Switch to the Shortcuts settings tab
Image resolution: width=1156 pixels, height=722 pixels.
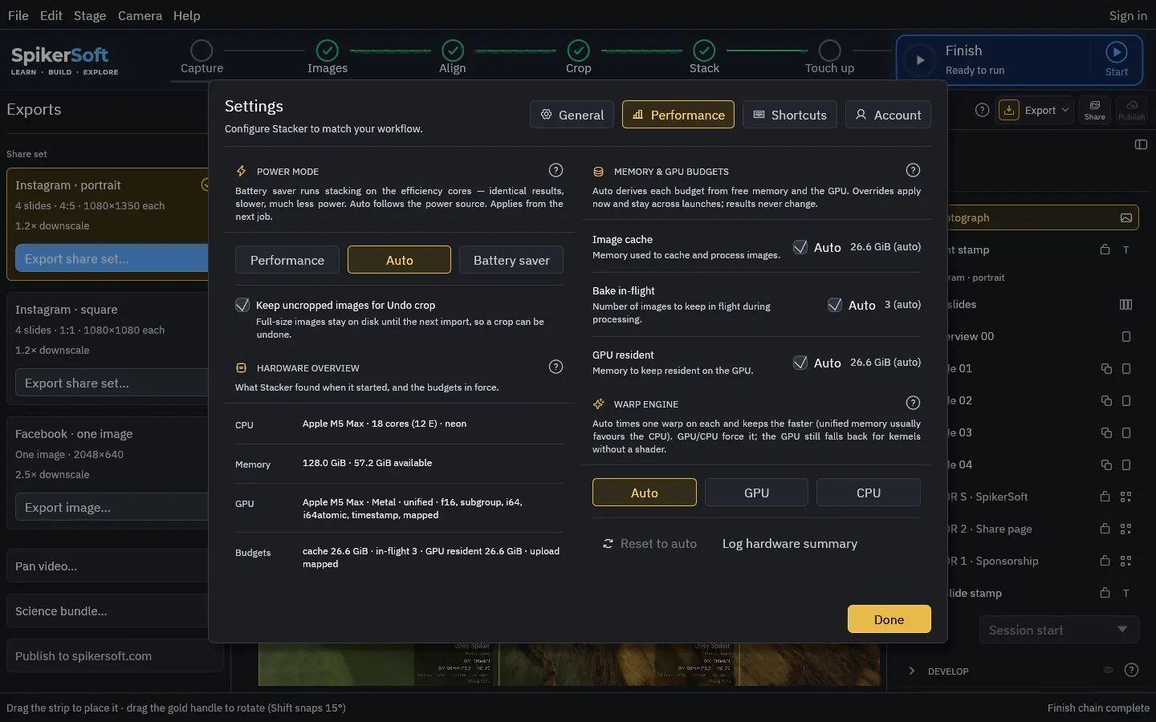pos(790,115)
